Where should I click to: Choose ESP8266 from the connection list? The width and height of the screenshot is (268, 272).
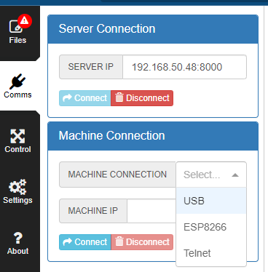tap(211, 227)
